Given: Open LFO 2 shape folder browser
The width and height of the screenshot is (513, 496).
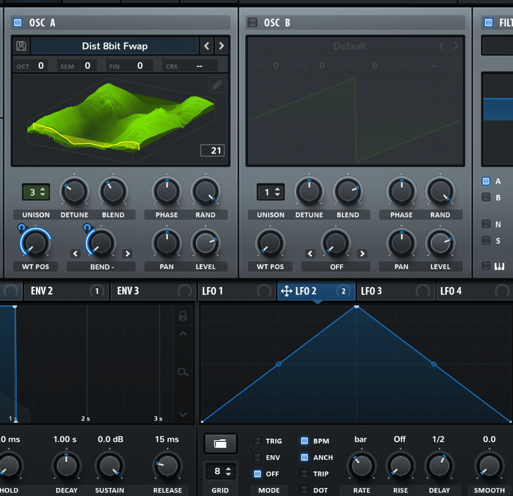Looking at the screenshot, I should [220, 443].
